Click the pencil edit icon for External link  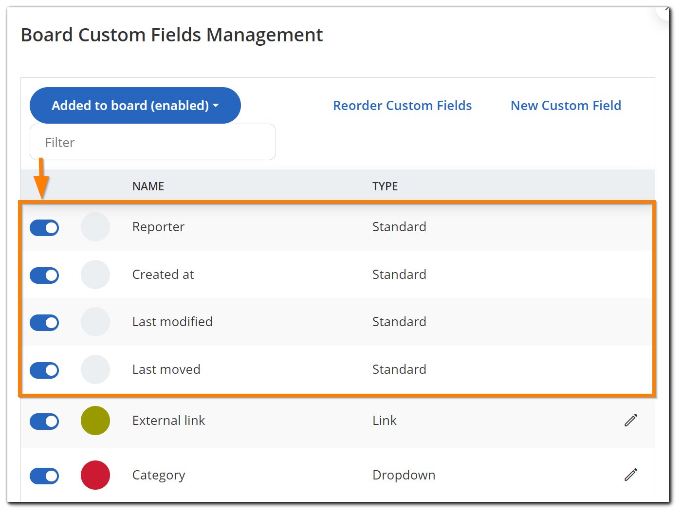tap(631, 420)
